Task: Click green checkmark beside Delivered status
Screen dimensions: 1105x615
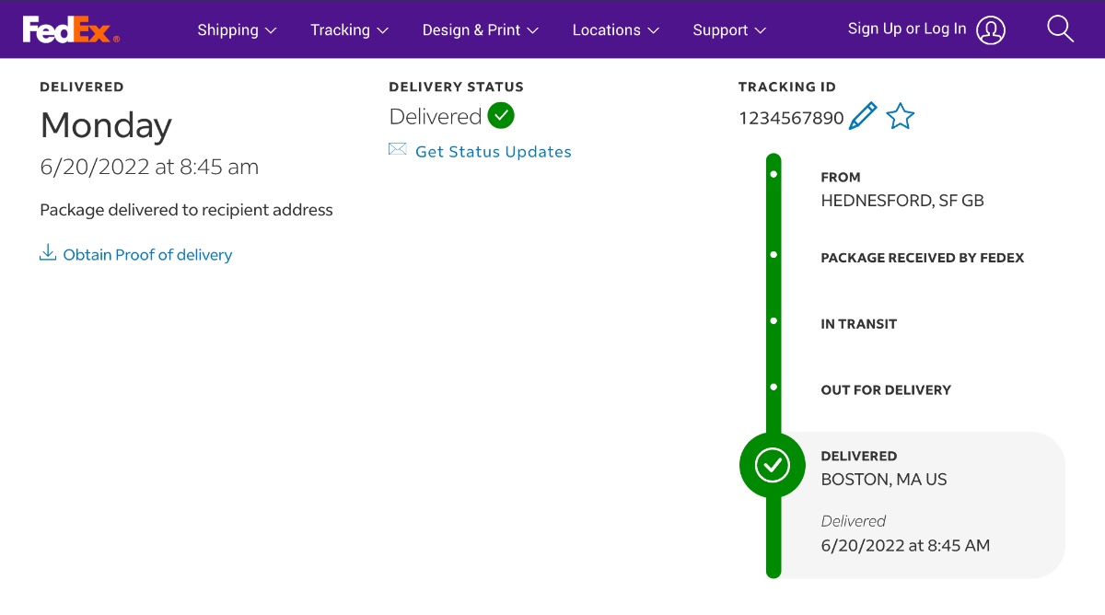Action: pyautogui.click(x=501, y=116)
